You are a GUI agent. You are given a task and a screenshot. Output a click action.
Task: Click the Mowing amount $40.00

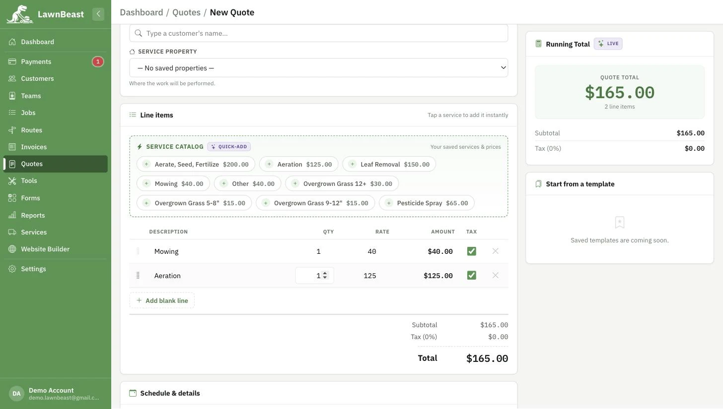click(x=440, y=251)
